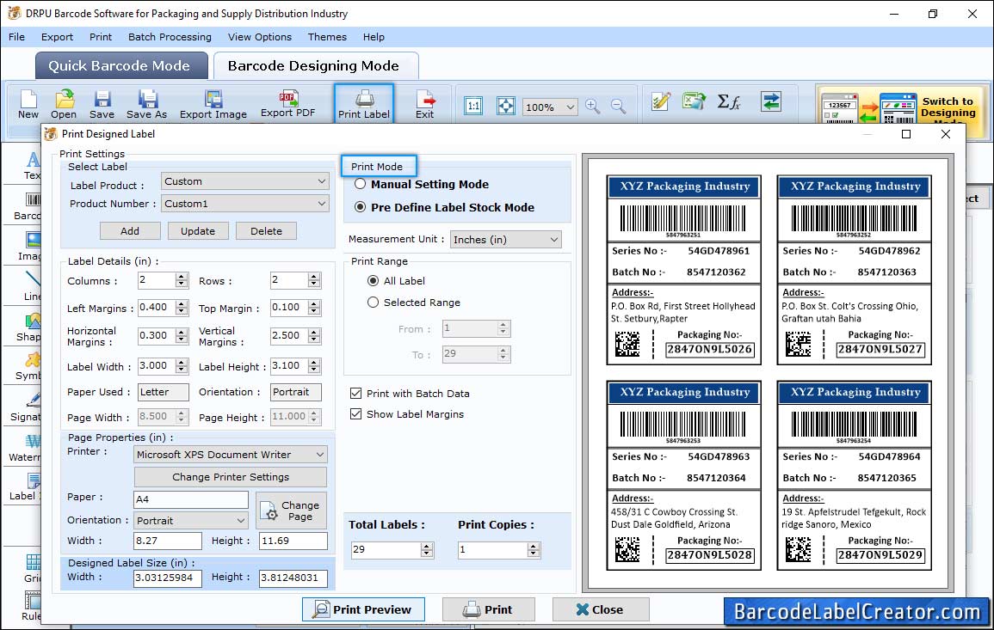The image size is (994, 630).
Task: Open the Measurement Unit dropdown
Action: click(506, 239)
